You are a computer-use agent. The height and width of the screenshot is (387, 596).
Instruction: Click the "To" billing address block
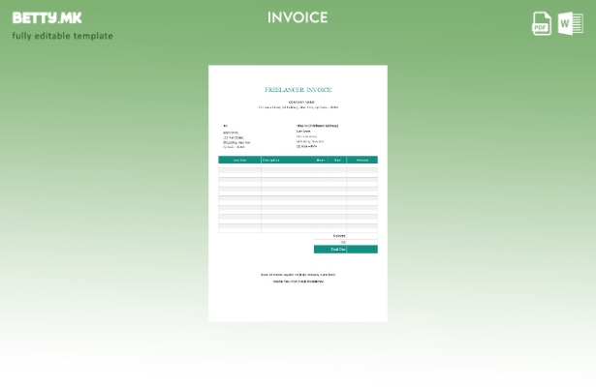(236, 137)
